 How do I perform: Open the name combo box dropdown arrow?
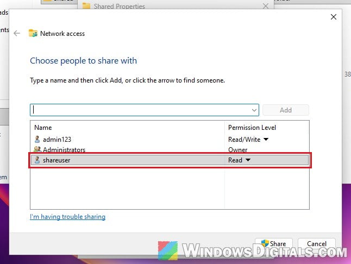254,110
